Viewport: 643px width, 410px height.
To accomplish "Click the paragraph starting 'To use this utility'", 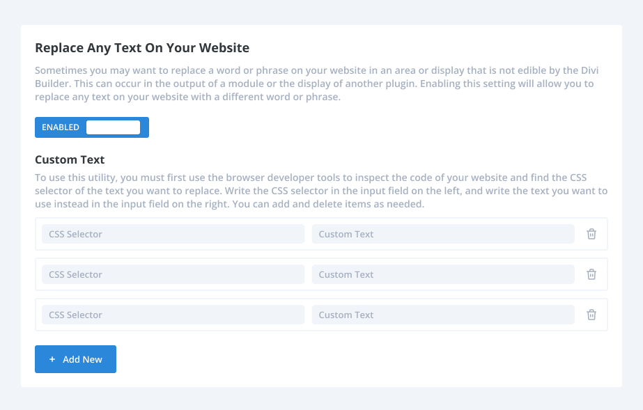I will (x=321, y=191).
